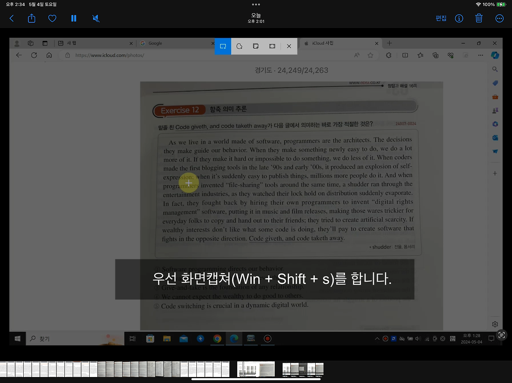Open the taskbar clock showing 오후 1:28
The width and height of the screenshot is (512, 383).
point(472,339)
